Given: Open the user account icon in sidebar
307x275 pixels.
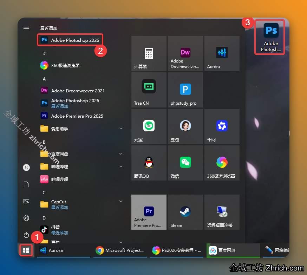Looking at the screenshot, I should (x=26, y=168).
